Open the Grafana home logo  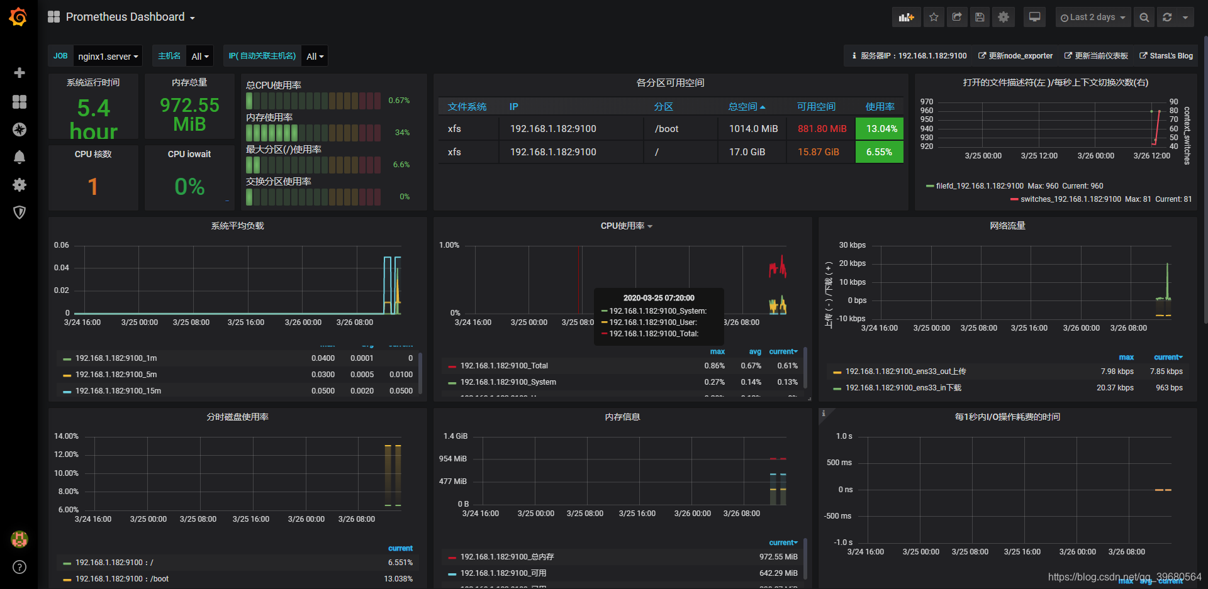(18, 17)
